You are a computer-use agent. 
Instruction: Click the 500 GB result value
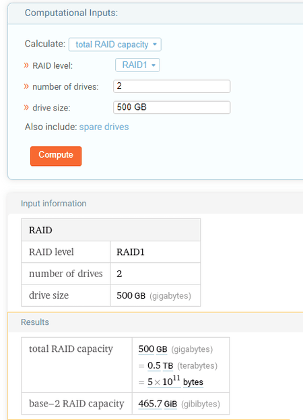153,349
